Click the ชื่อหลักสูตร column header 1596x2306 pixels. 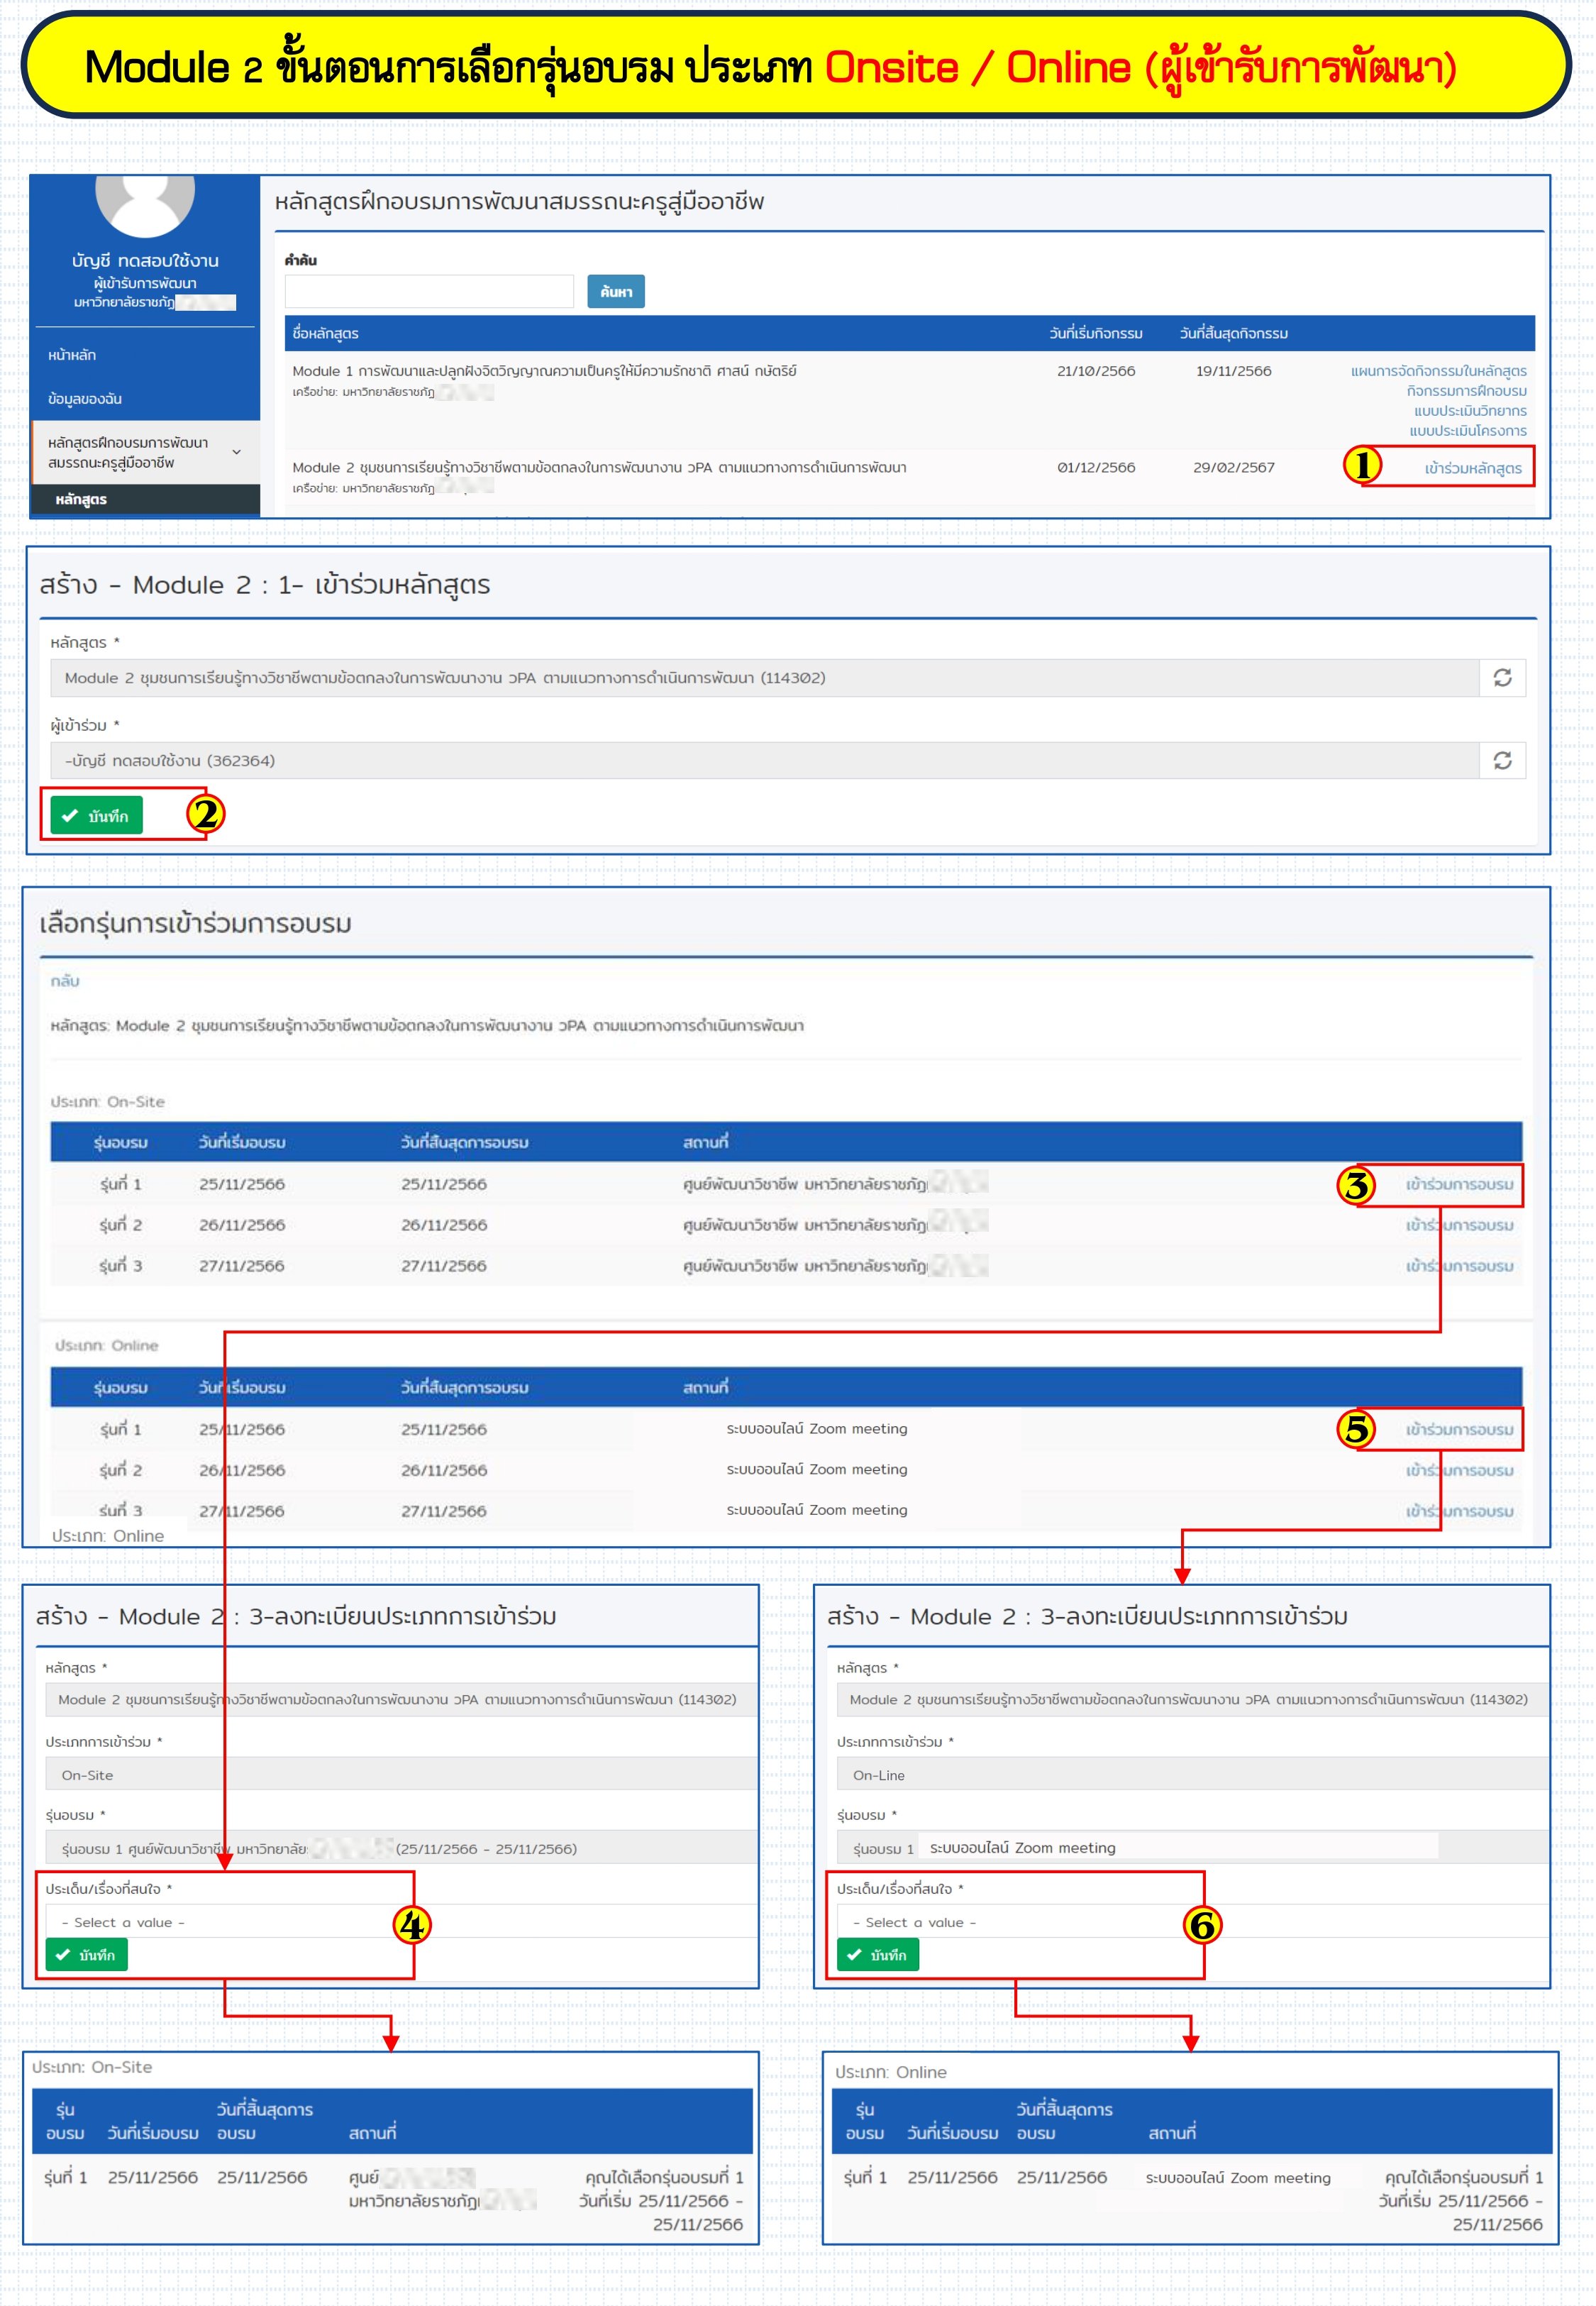[325, 333]
